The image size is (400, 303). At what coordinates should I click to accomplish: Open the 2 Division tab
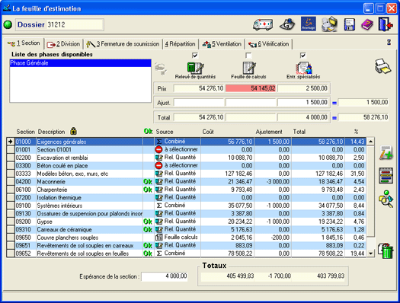64,44
